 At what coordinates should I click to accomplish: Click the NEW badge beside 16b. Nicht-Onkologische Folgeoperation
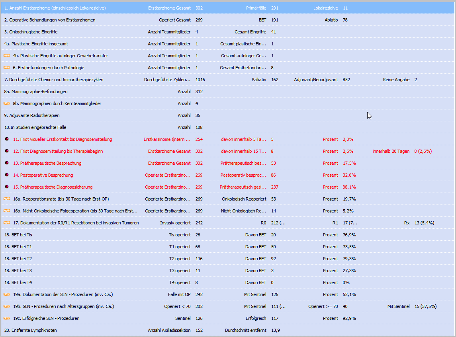tap(7, 210)
